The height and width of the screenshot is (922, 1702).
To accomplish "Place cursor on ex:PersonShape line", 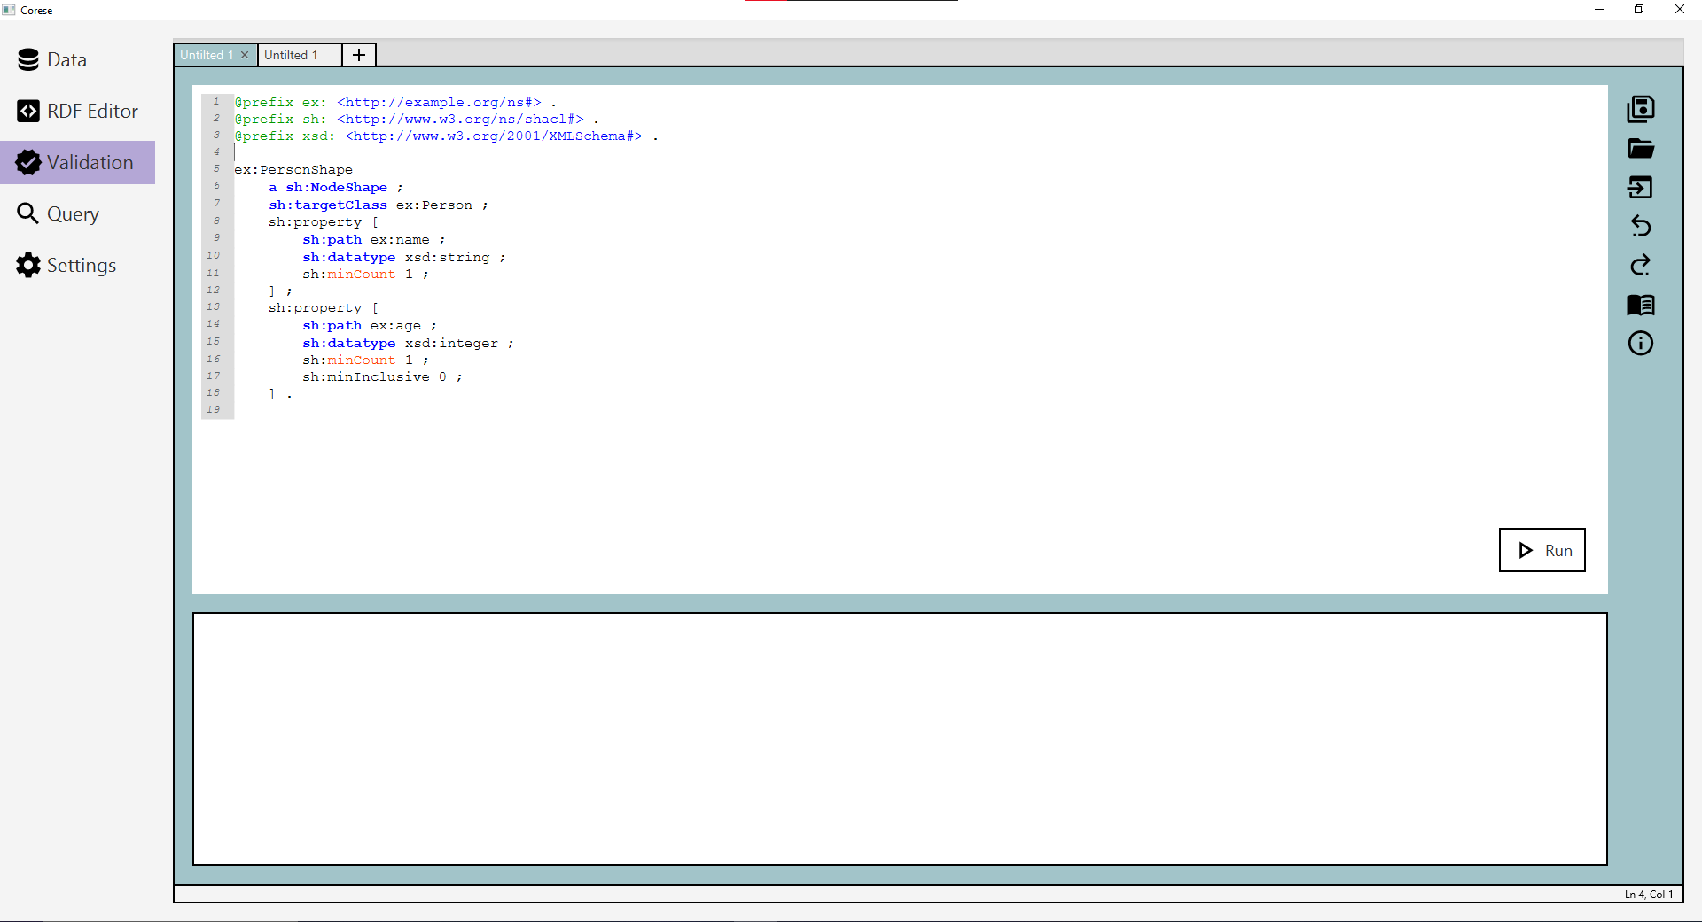I will click(x=293, y=170).
